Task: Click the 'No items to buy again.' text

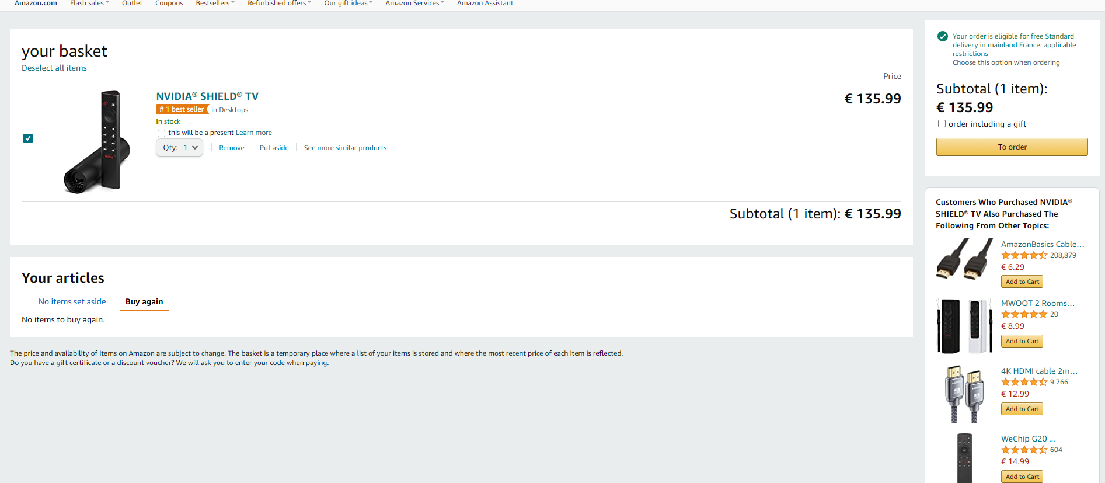Action: pyautogui.click(x=63, y=319)
